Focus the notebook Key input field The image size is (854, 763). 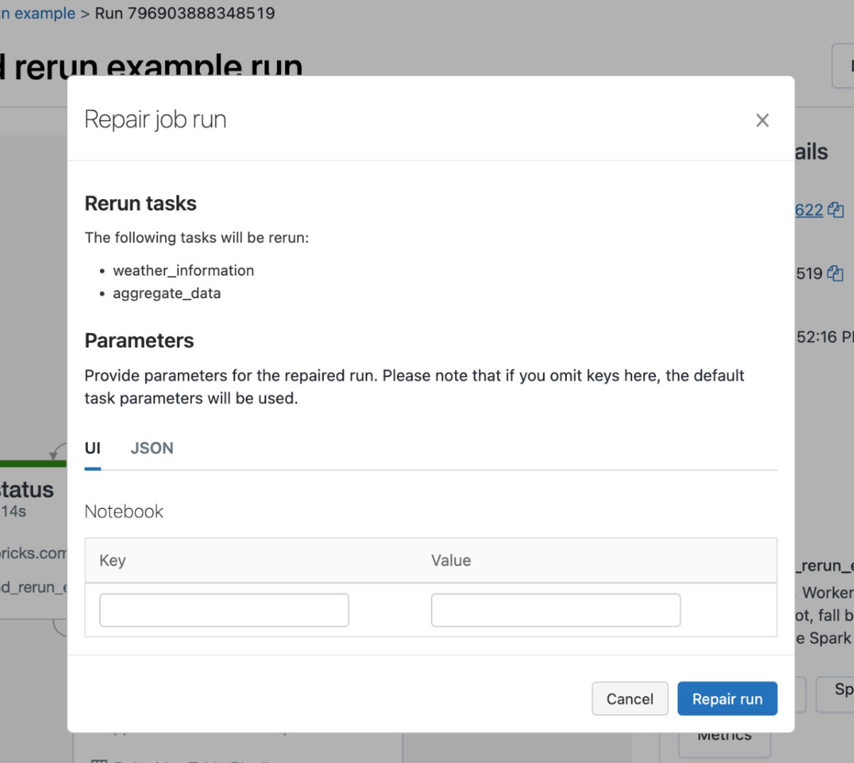coord(224,610)
